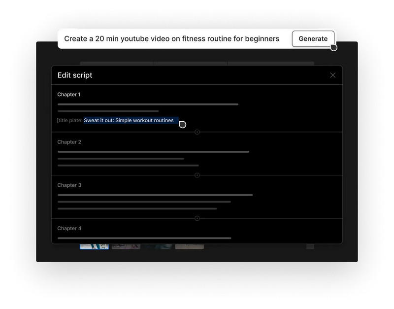Click the first script line in Chapter 3

click(x=155, y=195)
